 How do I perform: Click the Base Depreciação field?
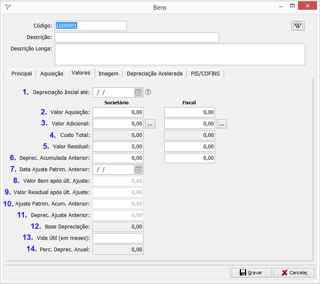pyautogui.click(x=118, y=227)
